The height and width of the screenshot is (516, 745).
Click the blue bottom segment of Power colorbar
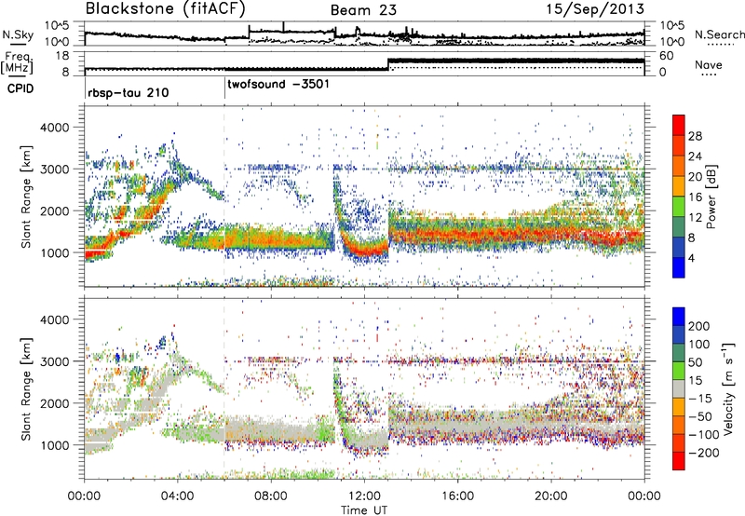click(679, 267)
